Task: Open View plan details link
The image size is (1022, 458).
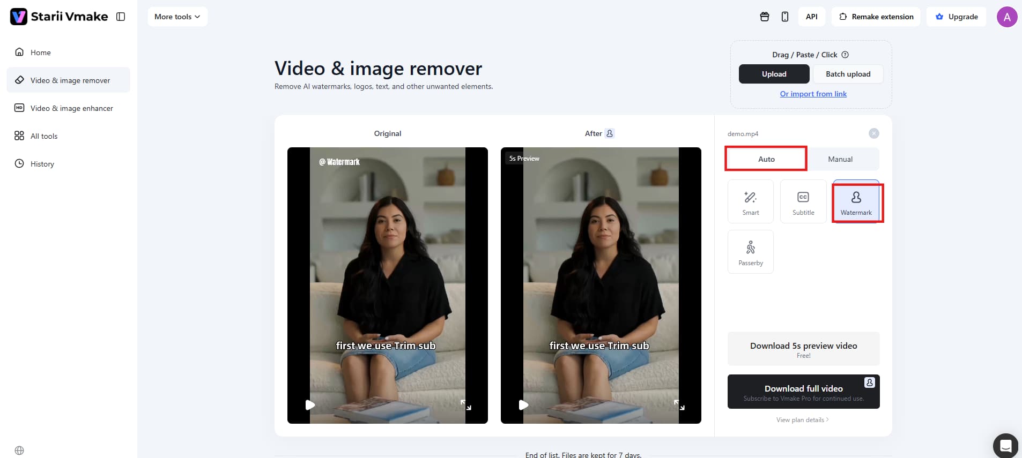Action: (803, 420)
